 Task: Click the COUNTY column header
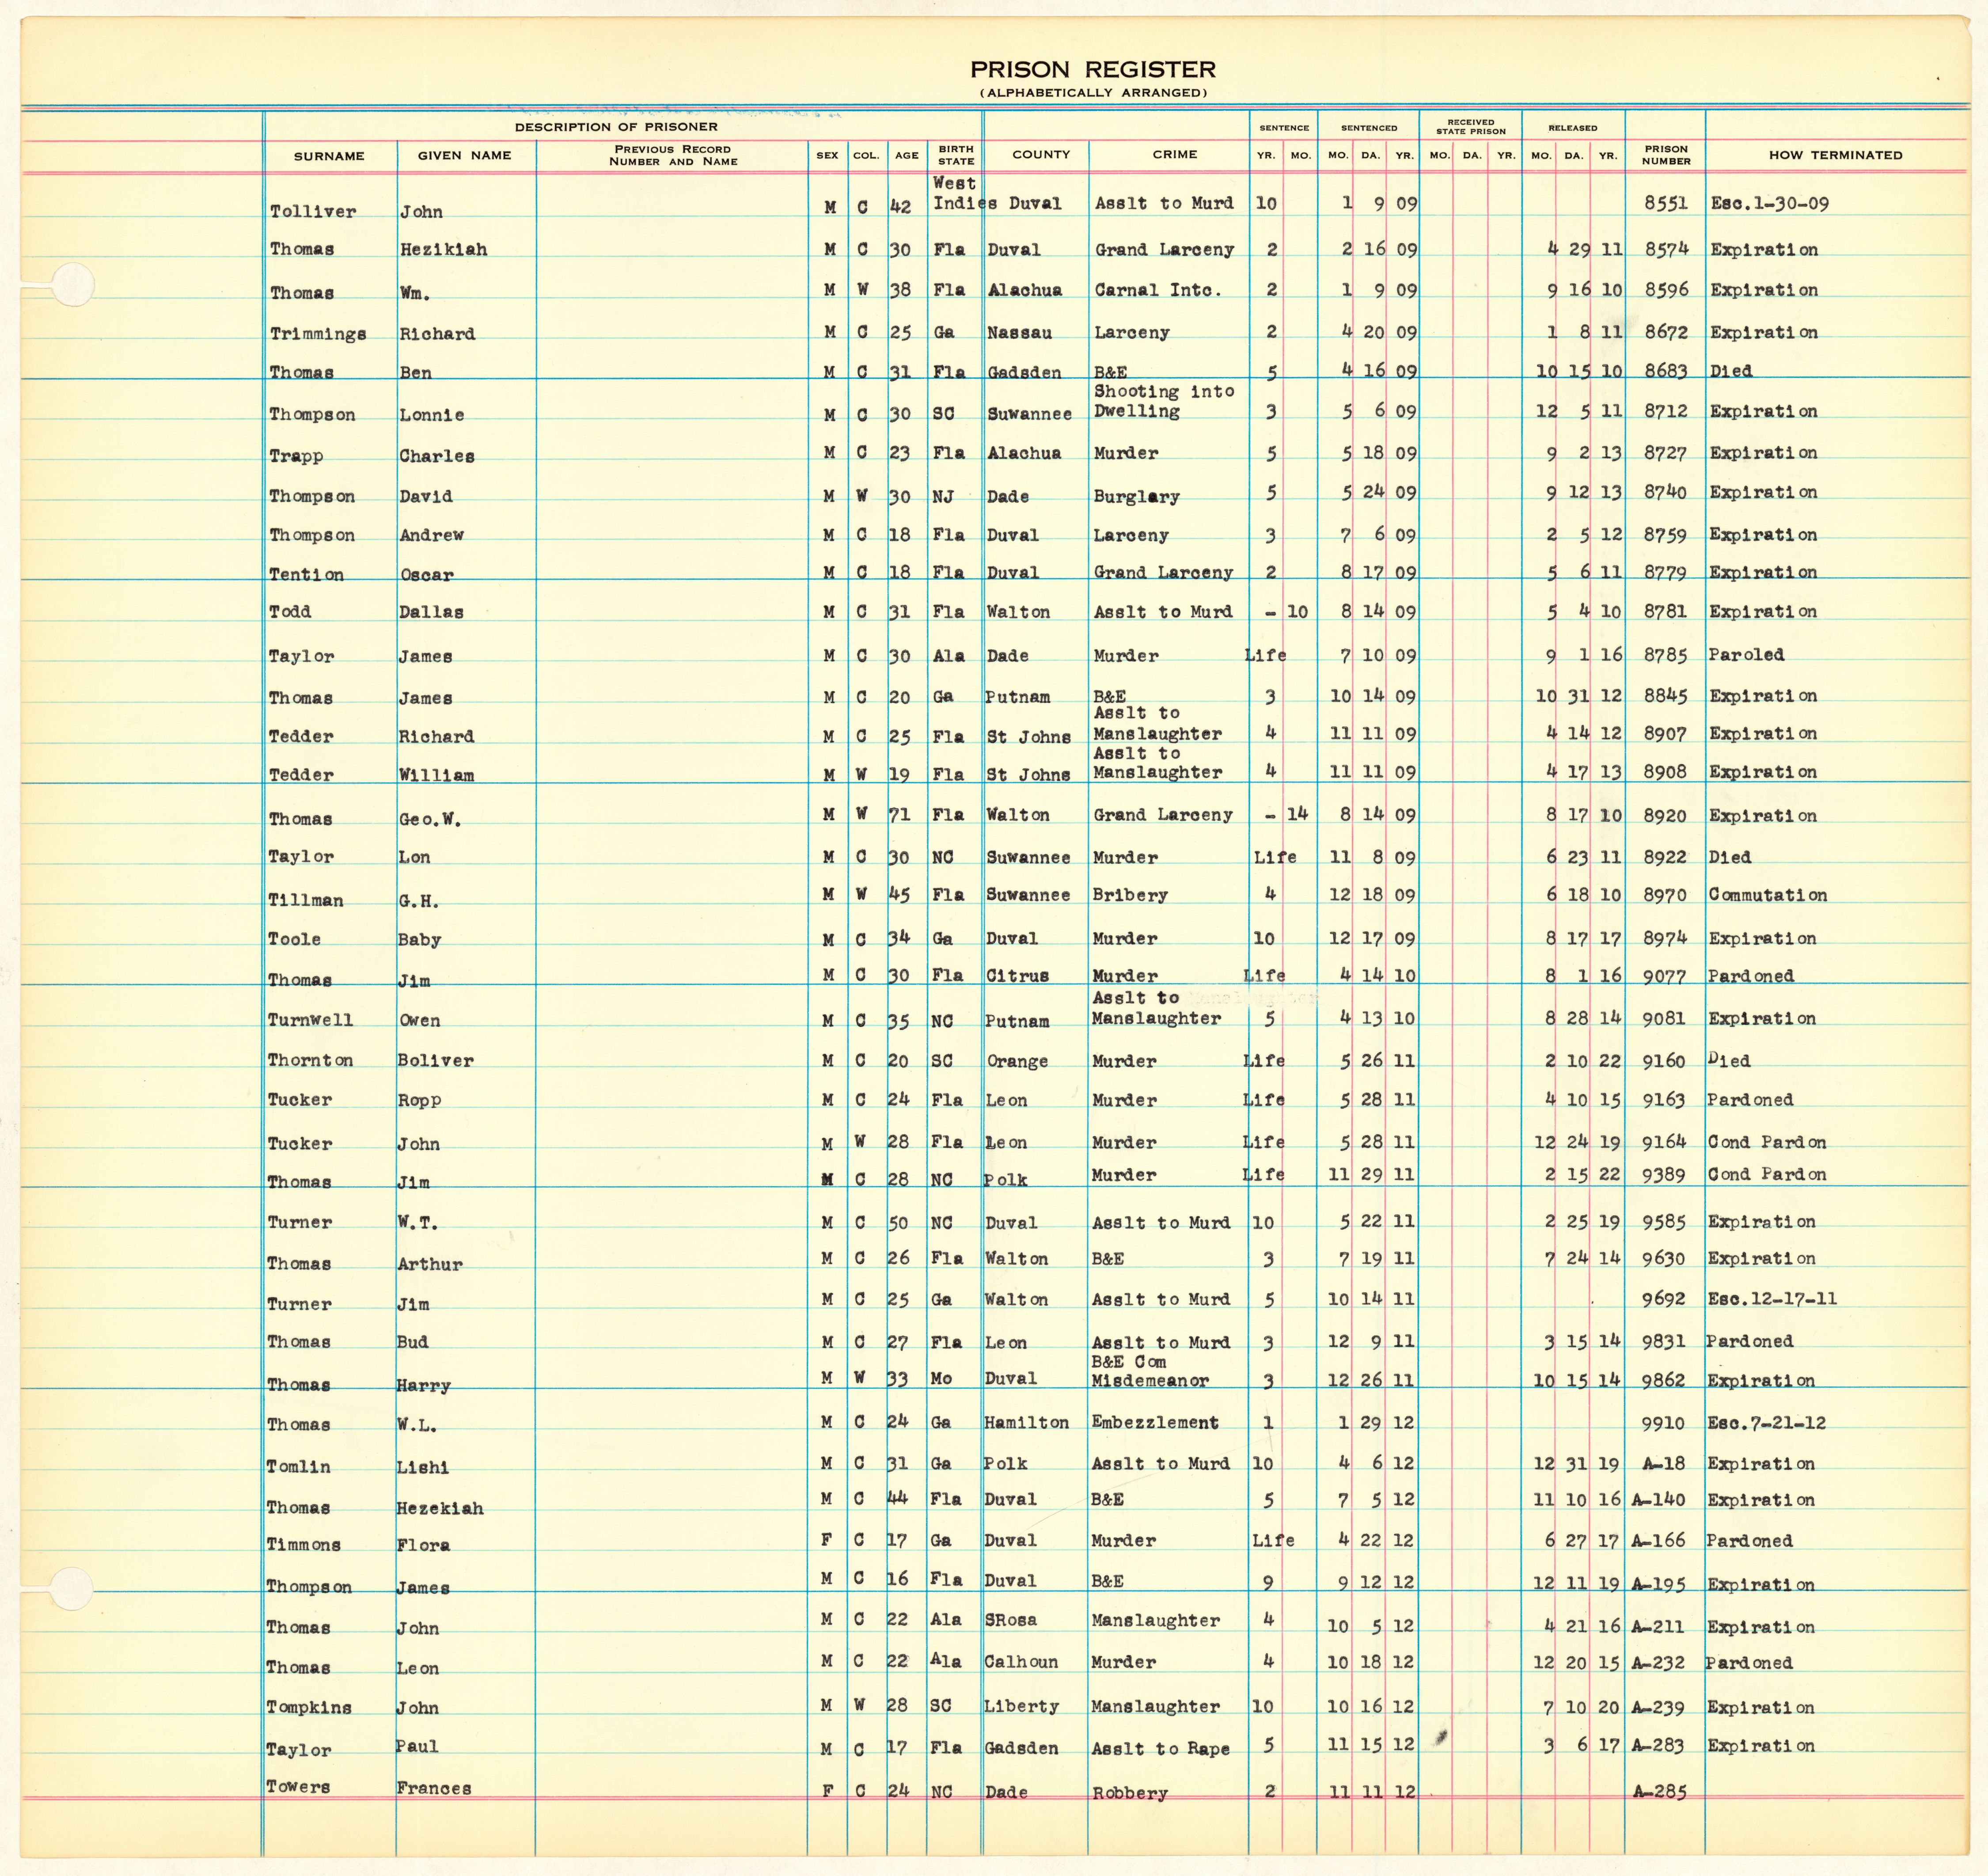coord(1041,154)
